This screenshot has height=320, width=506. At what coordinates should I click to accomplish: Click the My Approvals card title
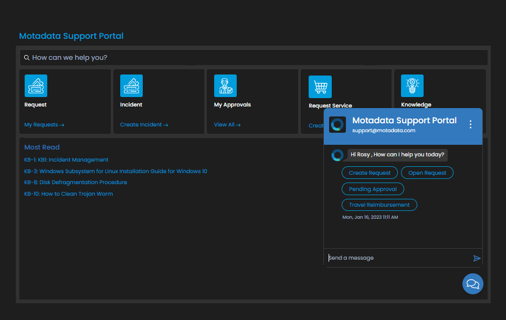click(x=233, y=105)
